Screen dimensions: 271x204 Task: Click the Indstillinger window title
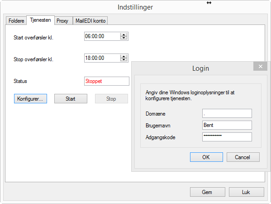(x=135, y=7)
